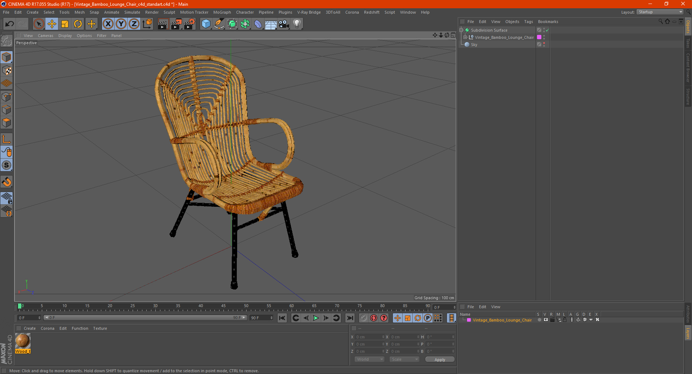Select the Live Selection tool
This screenshot has height=374, width=692.
click(39, 24)
